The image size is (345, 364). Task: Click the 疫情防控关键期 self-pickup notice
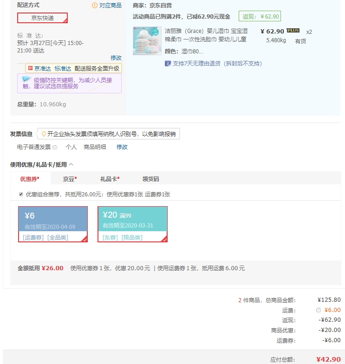click(x=70, y=84)
